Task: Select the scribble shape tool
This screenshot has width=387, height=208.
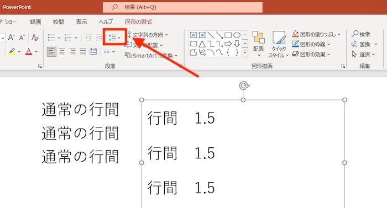Action: point(202,52)
